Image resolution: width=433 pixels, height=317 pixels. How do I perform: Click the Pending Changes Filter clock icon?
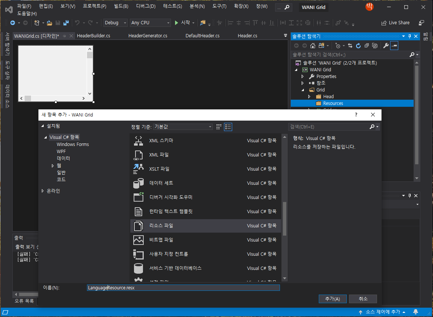(338, 46)
